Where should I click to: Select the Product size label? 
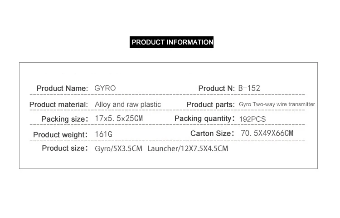click(x=65, y=149)
